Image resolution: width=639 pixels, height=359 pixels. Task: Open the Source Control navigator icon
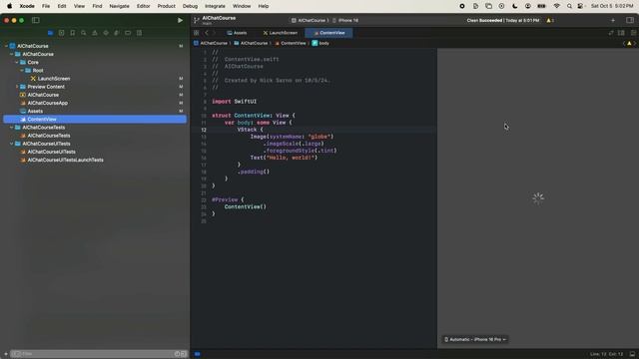tap(62, 33)
